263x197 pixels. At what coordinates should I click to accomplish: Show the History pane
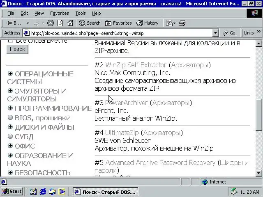tap(147, 23)
